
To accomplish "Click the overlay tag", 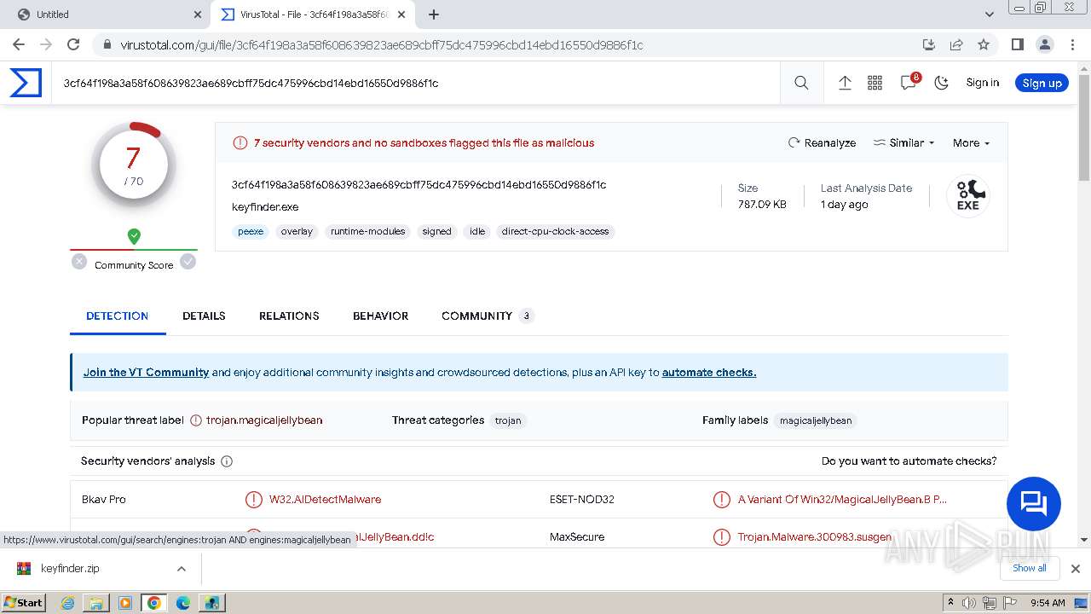I will click(x=297, y=231).
